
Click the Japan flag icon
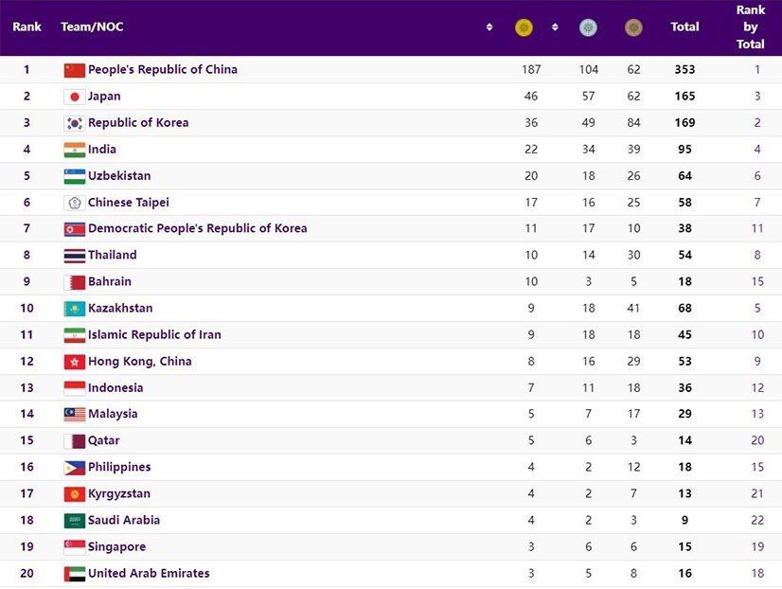[74, 97]
